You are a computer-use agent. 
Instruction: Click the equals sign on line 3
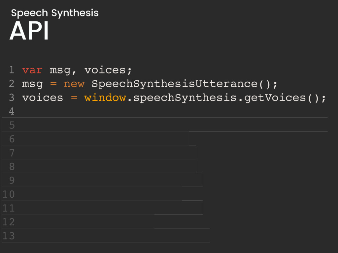pos(74,97)
